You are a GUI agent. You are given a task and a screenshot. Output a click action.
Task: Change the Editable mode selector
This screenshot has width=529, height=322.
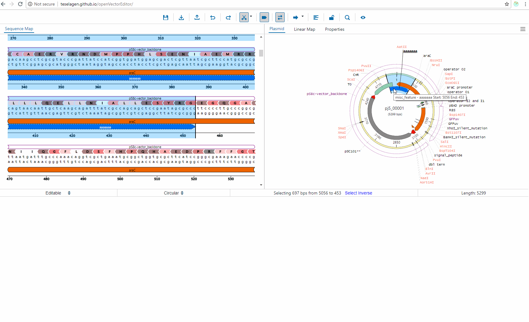[x=58, y=193]
